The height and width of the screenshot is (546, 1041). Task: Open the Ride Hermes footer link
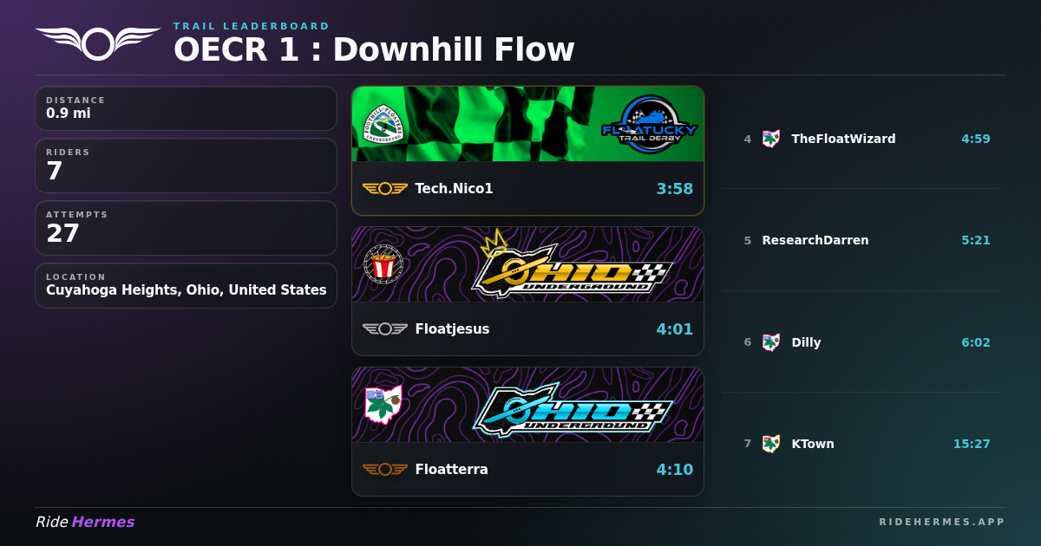click(x=85, y=522)
